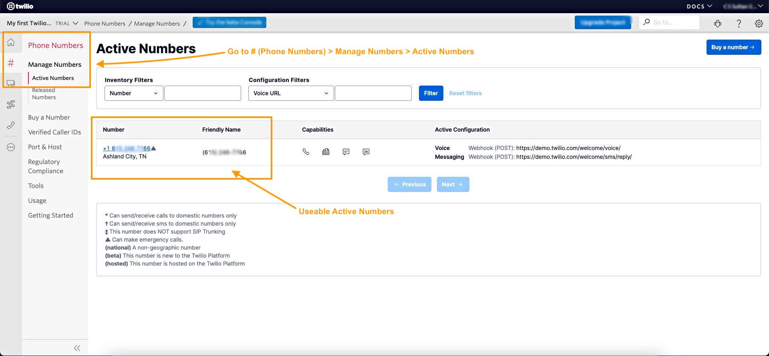Screen dimensions: 769x356
Task: Open the help question mark icon
Action: pos(739,23)
